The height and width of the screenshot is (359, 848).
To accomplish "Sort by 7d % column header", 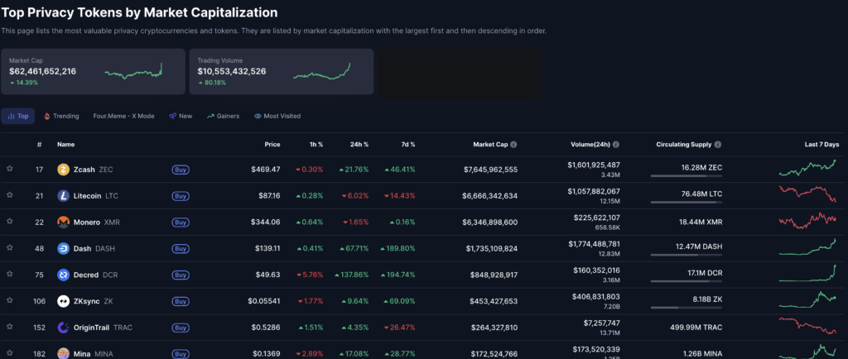I will coord(407,145).
